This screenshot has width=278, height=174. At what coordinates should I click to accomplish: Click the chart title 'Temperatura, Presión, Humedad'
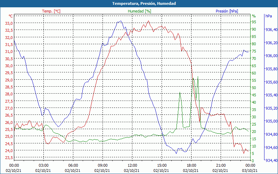[x=144, y=3]
